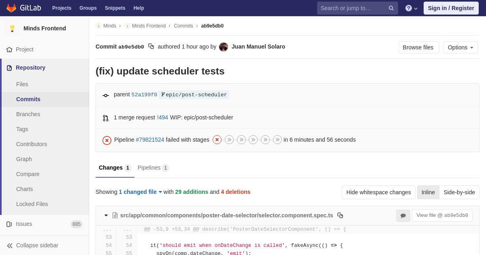Collapse the selector.component.spec.ts file diff
Screen dimensions: 486x255
pos(106,215)
